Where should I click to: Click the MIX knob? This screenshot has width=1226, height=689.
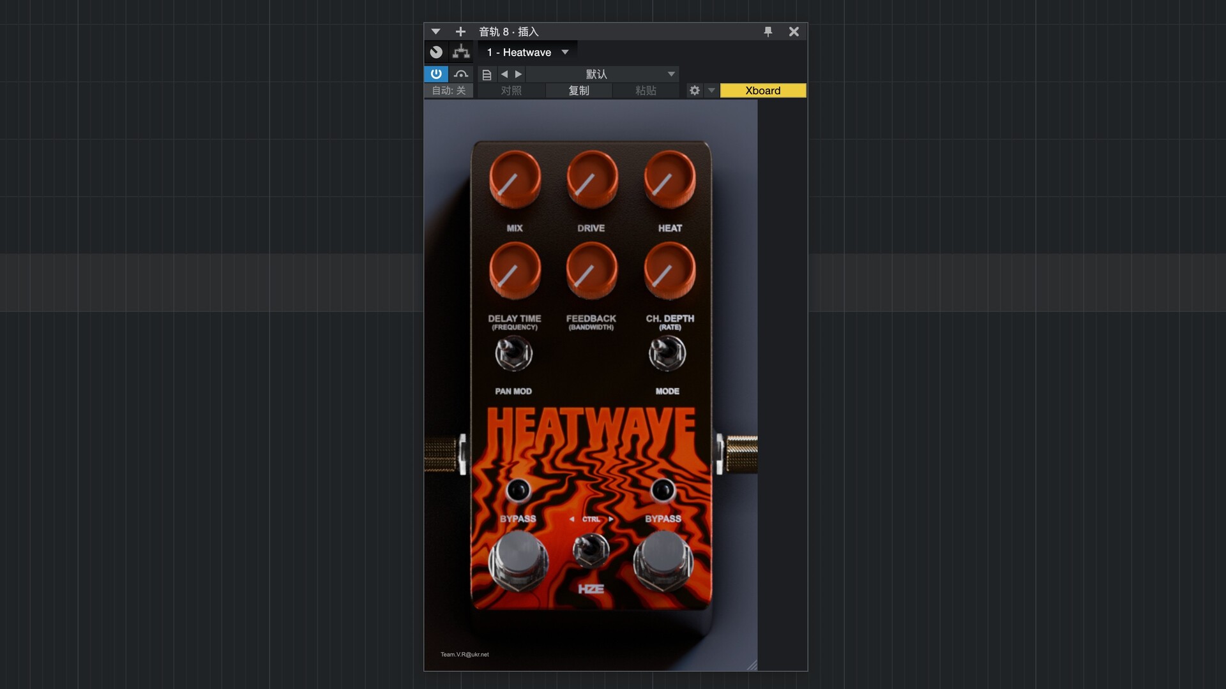point(515,180)
